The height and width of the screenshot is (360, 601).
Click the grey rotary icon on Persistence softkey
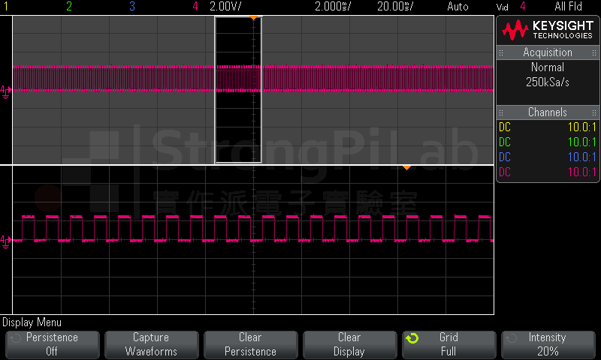coord(15,338)
